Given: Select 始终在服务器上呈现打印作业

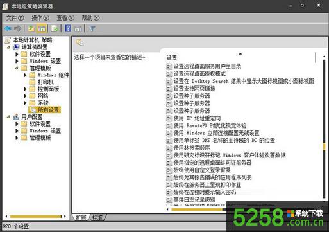Looking at the screenshot, I should pyautogui.click(x=207, y=185).
